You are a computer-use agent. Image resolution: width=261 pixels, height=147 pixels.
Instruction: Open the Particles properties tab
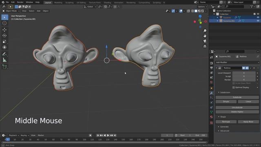click(x=211, y=98)
